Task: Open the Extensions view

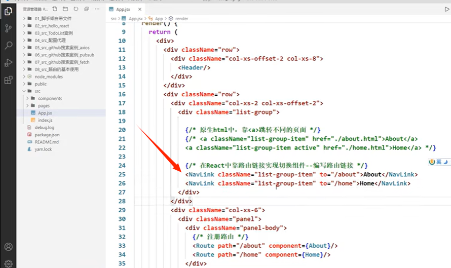Action: pyautogui.click(x=8, y=80)
